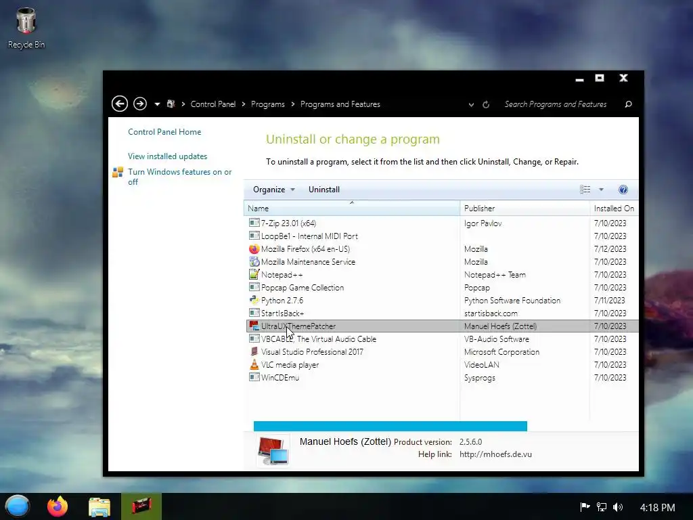Select Mozilla Maintenance Service icon
This screenshot has height=520, width=693.
point(254,262)
